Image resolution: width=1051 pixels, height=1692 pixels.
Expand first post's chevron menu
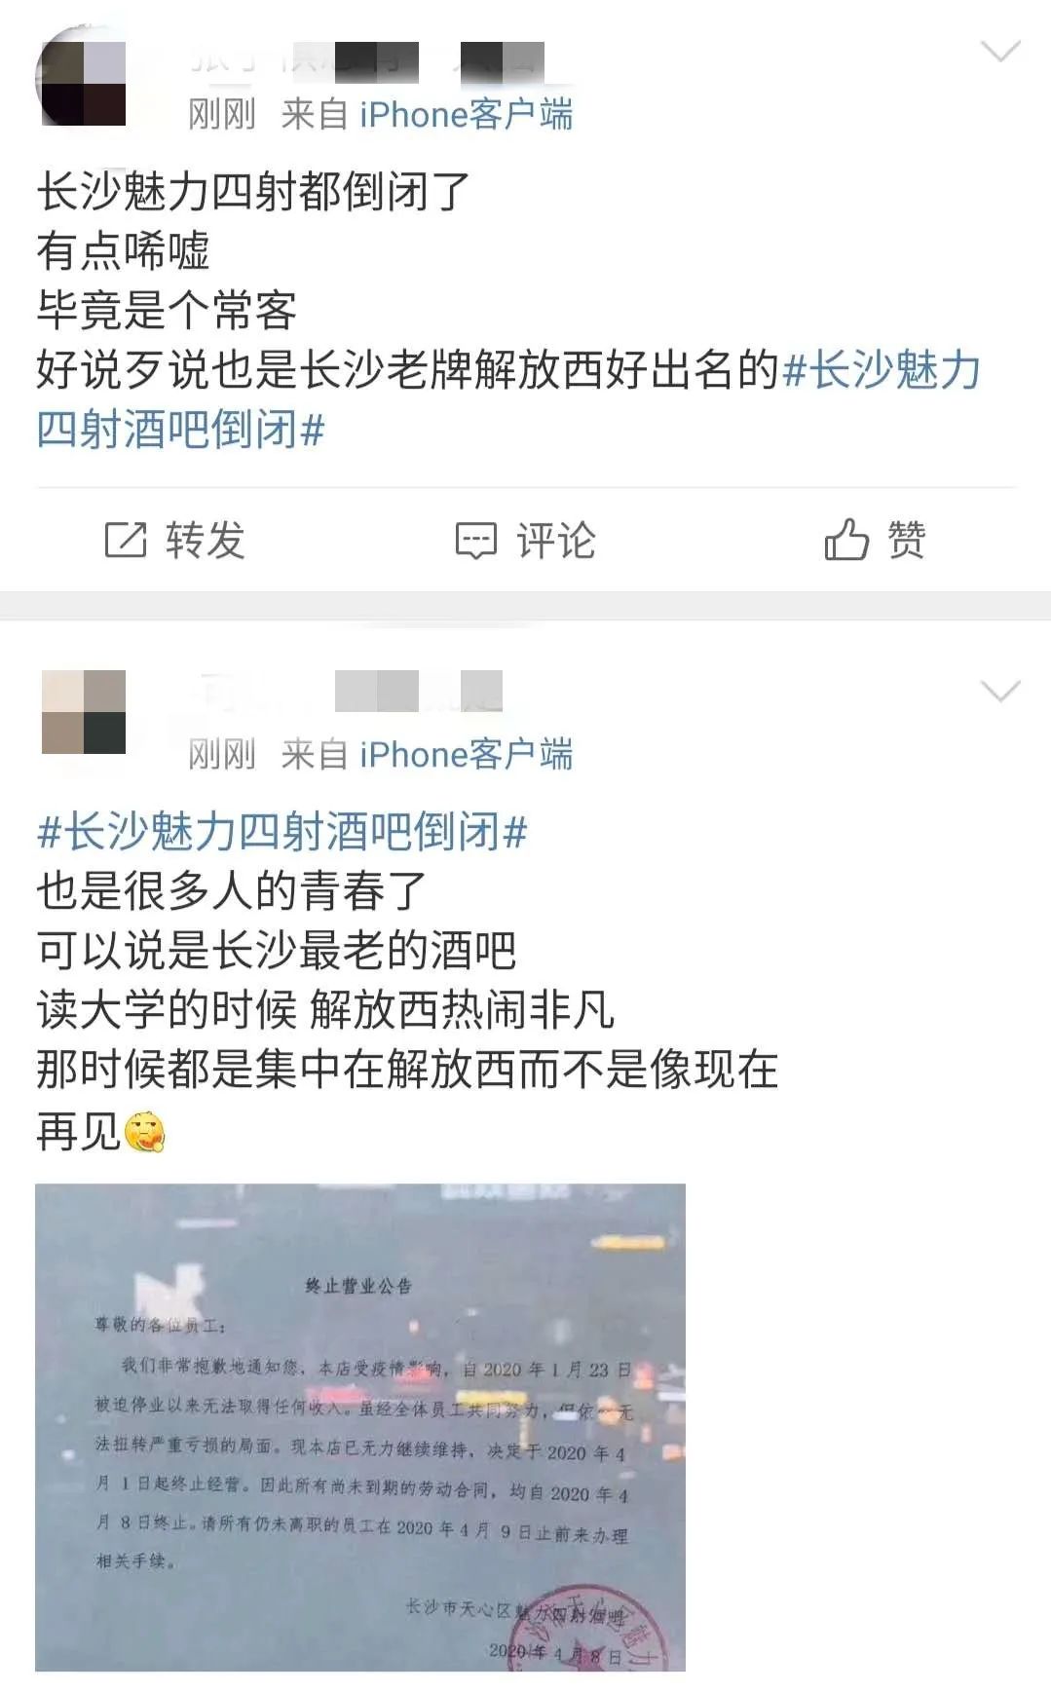click(1000, 52)
